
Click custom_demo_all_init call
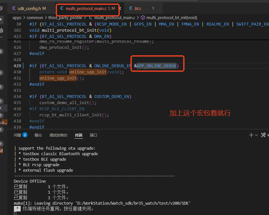[64, 102]
